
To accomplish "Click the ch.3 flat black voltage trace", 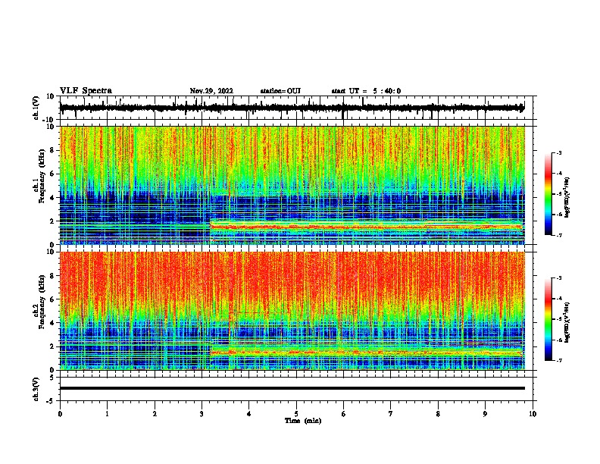I will [x=292, y=388].
